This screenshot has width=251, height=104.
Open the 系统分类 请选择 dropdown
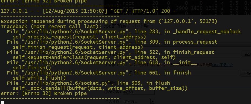click(139, 92)
